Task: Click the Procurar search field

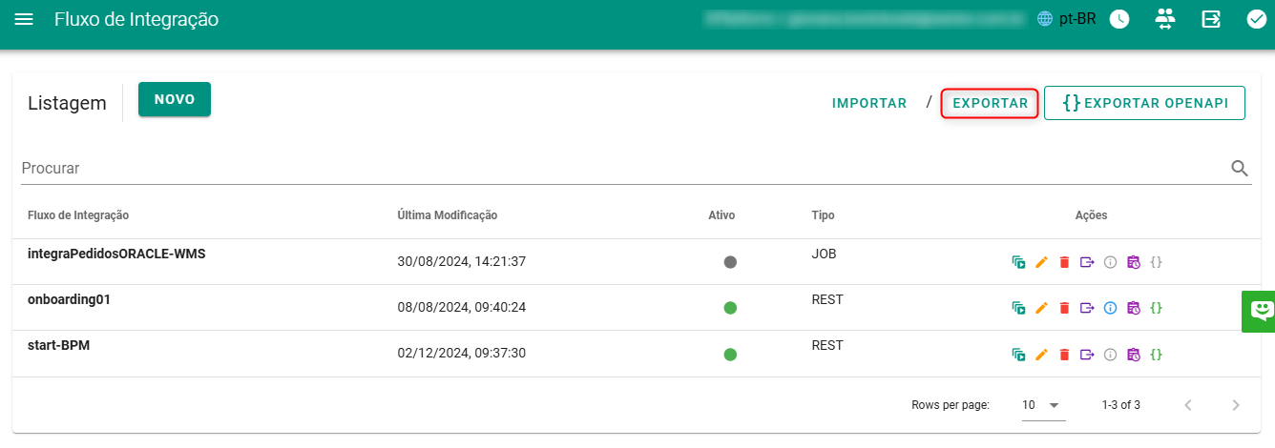Action: [620, 168]
